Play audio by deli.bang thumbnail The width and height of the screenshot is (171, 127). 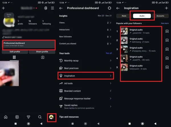(x=124, y=40)
